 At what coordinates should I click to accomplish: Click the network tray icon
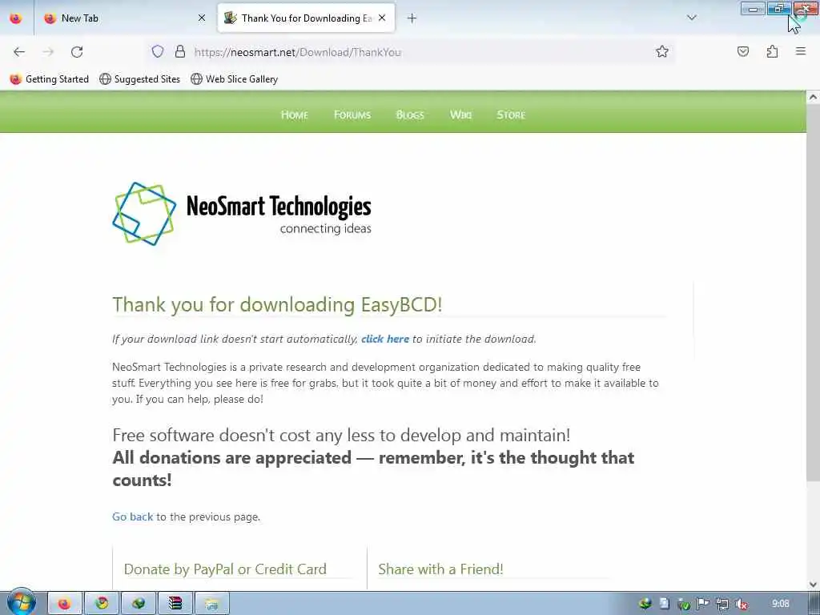[722, 604]
